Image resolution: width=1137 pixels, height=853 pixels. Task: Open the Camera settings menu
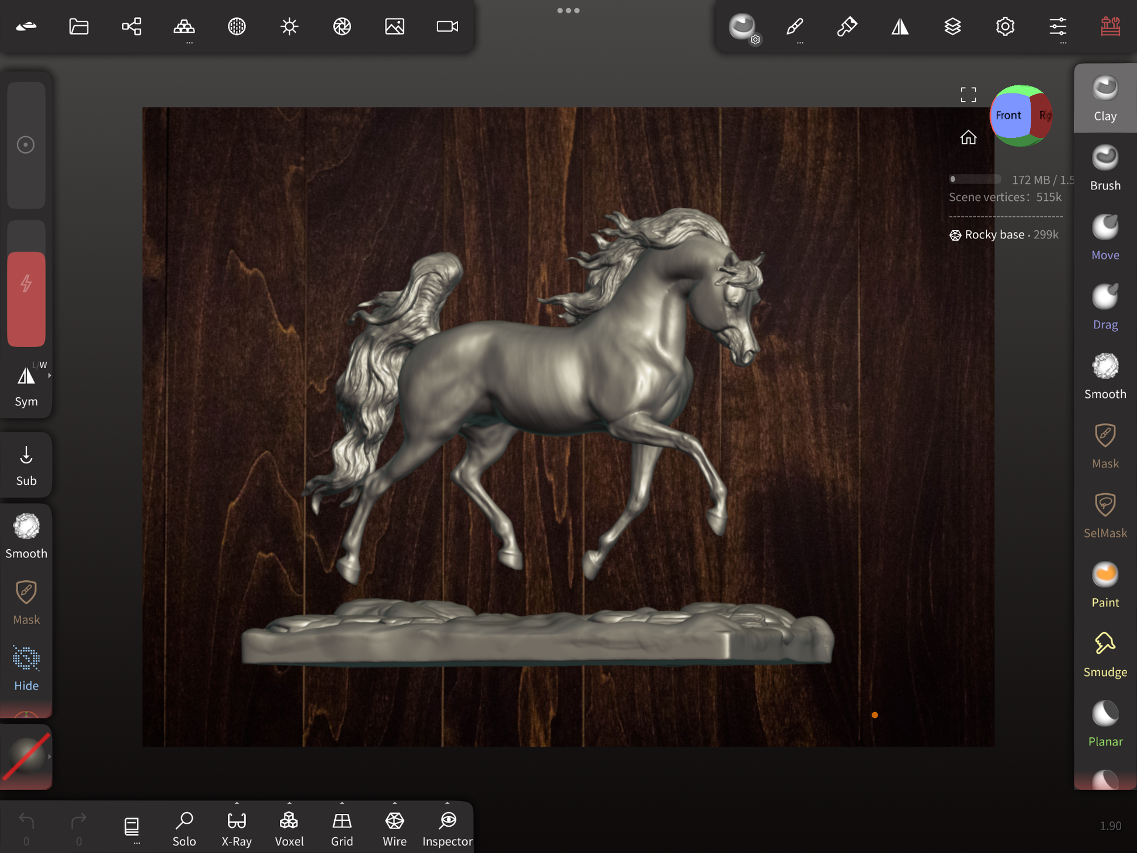click(448, 26)
